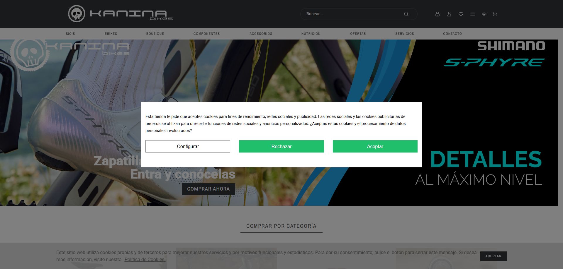Click the 'Al máximo nivel' banner text
Viewport: 563px width, 269px height.
(479, 180)
